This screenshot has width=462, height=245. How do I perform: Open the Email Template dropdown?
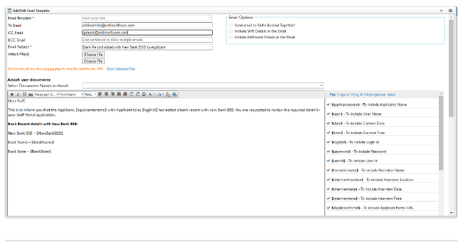pos(147,18)
